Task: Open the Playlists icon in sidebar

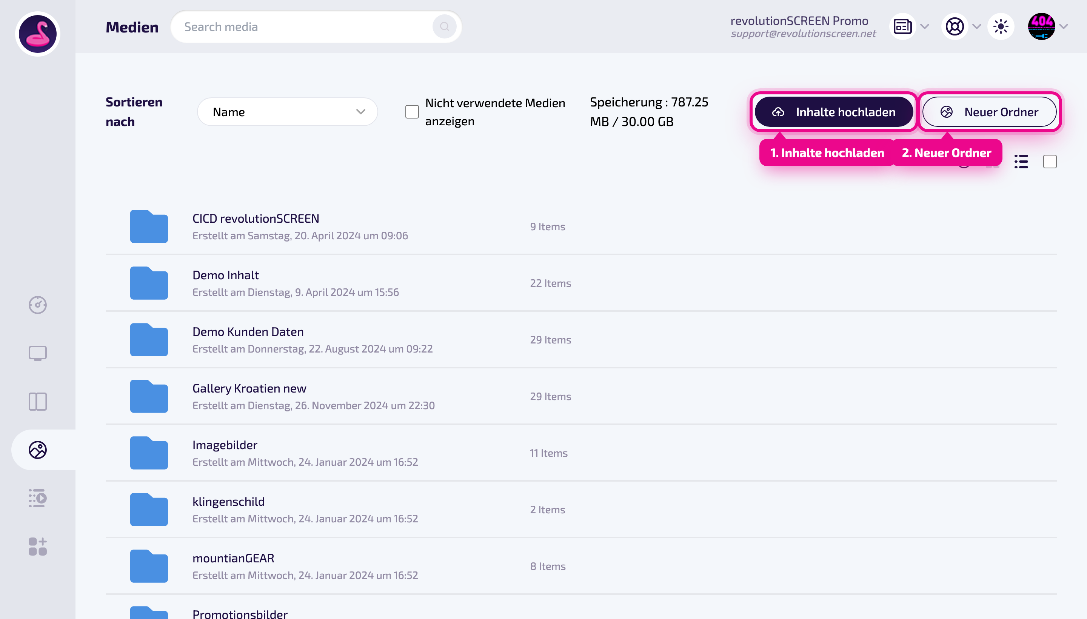Action: [x=37, y=498]
